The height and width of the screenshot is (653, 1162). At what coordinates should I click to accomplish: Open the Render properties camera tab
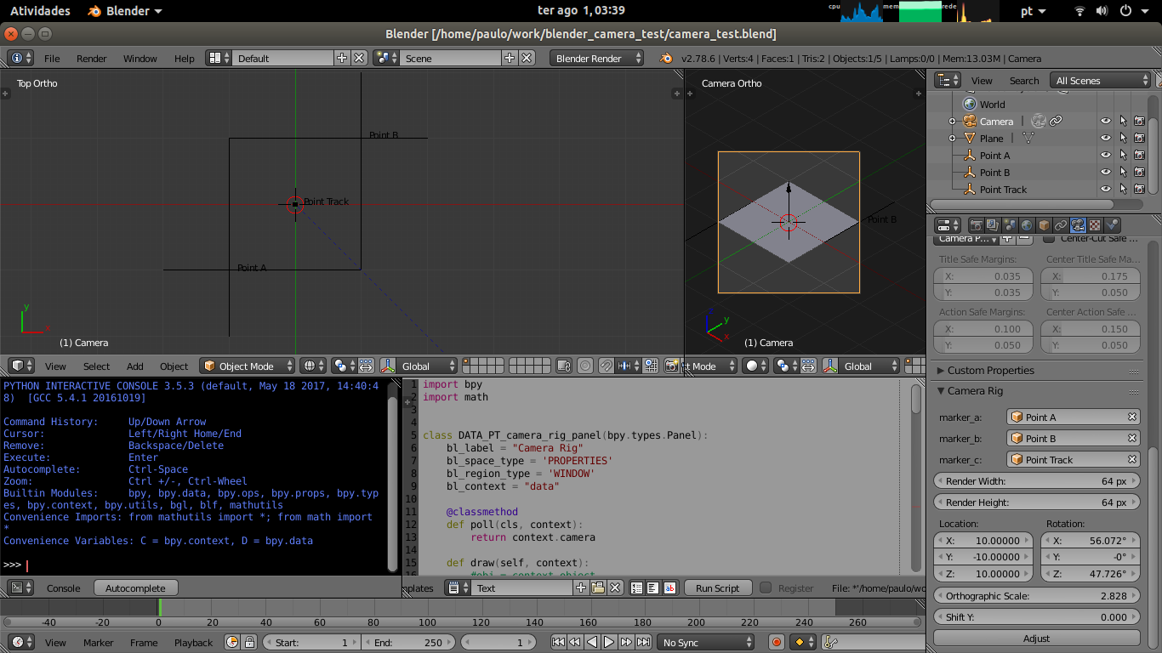pyautogui.click(x=977, y=225)
